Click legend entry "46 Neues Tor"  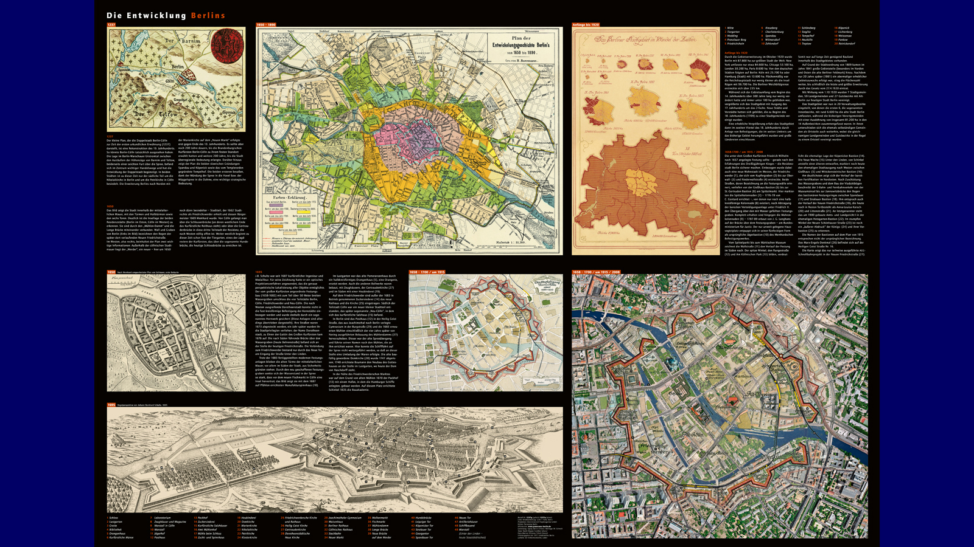coord(463,518)
